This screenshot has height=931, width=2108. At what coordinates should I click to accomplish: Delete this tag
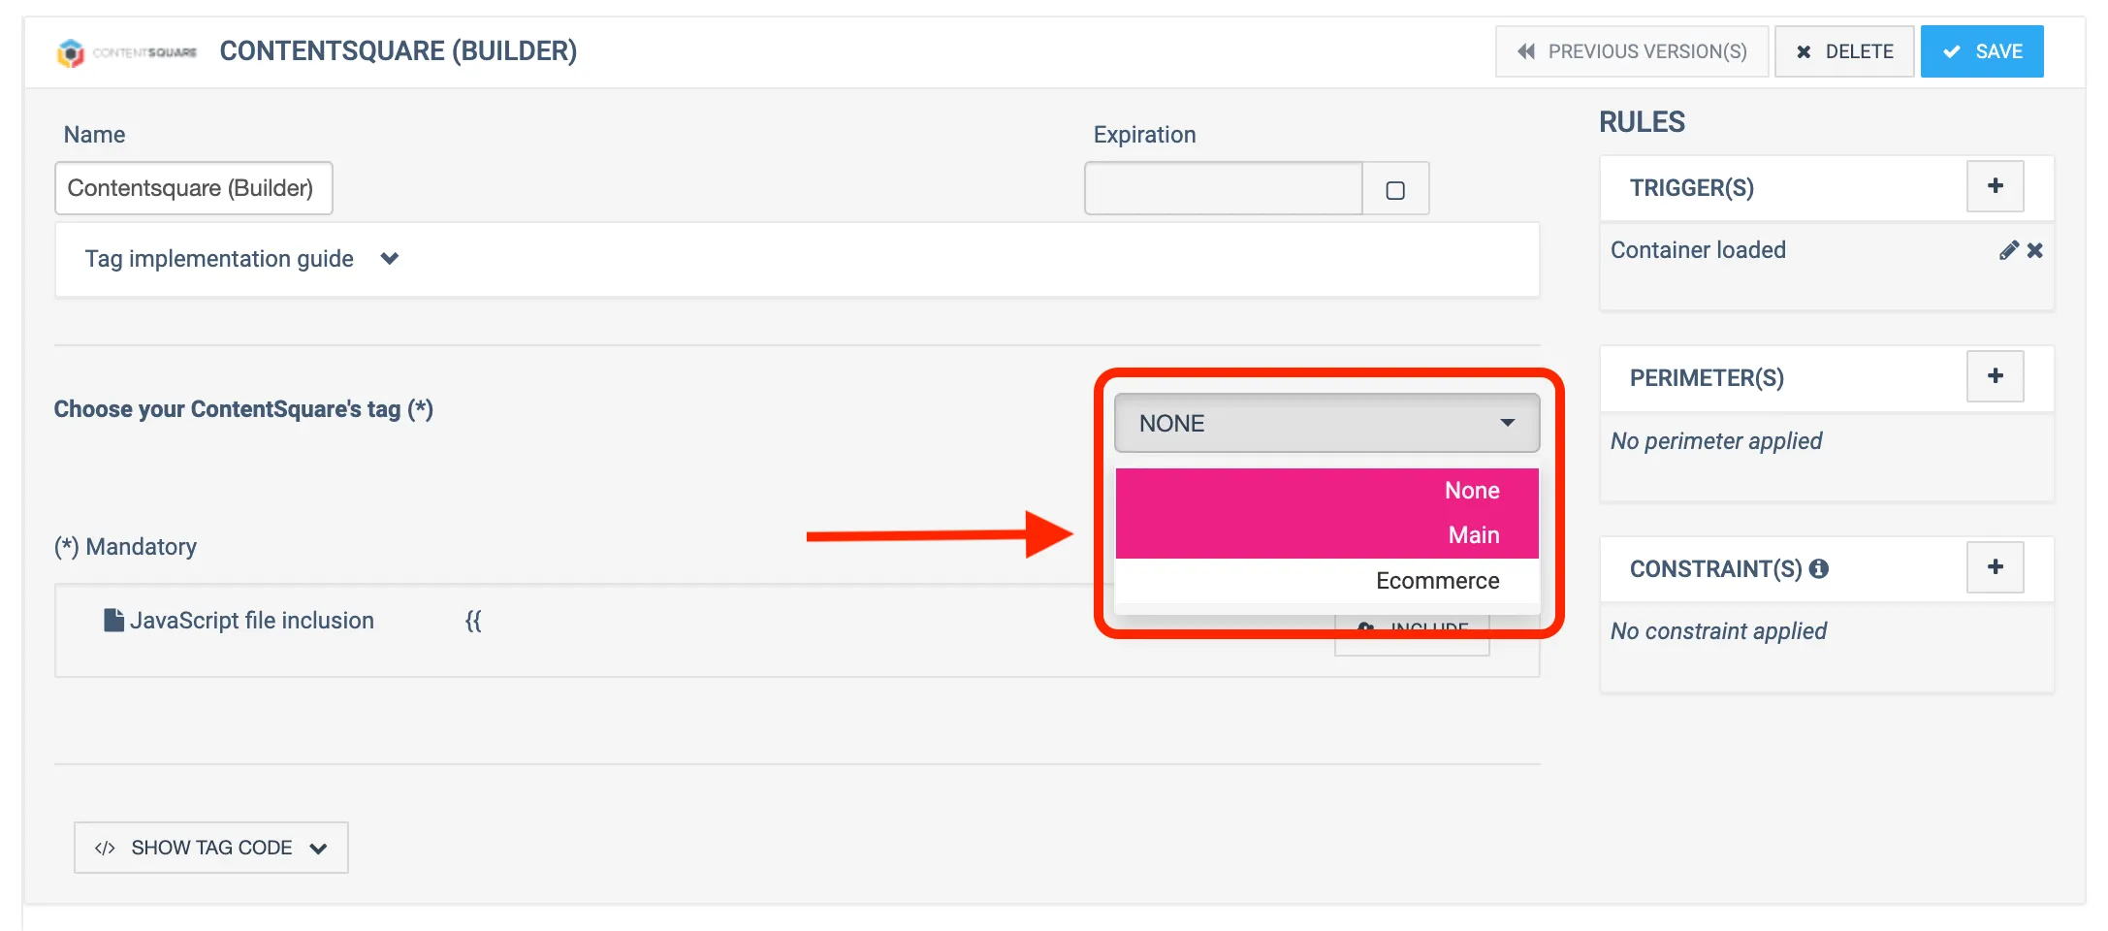click(1844, 51)
